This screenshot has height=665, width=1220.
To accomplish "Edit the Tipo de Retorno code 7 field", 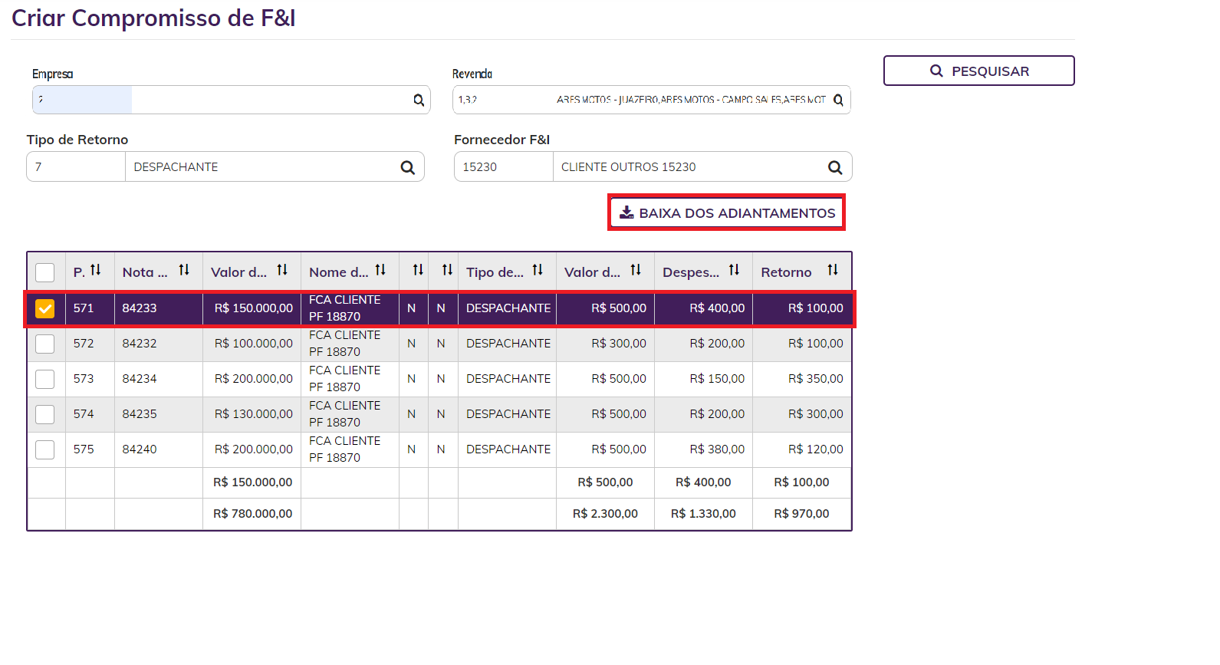I will point(76,167).
